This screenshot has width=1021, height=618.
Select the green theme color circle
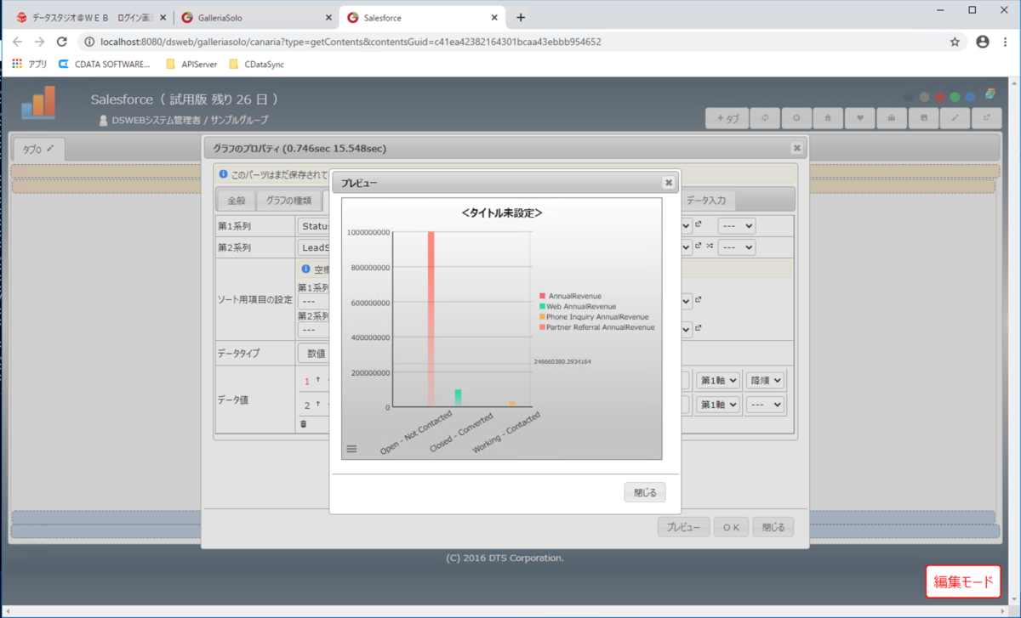pos(955,97)
